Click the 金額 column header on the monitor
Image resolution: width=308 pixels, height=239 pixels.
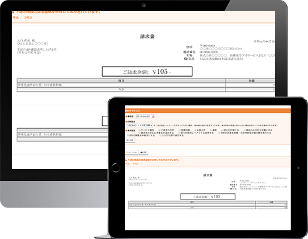click(250, 80)
